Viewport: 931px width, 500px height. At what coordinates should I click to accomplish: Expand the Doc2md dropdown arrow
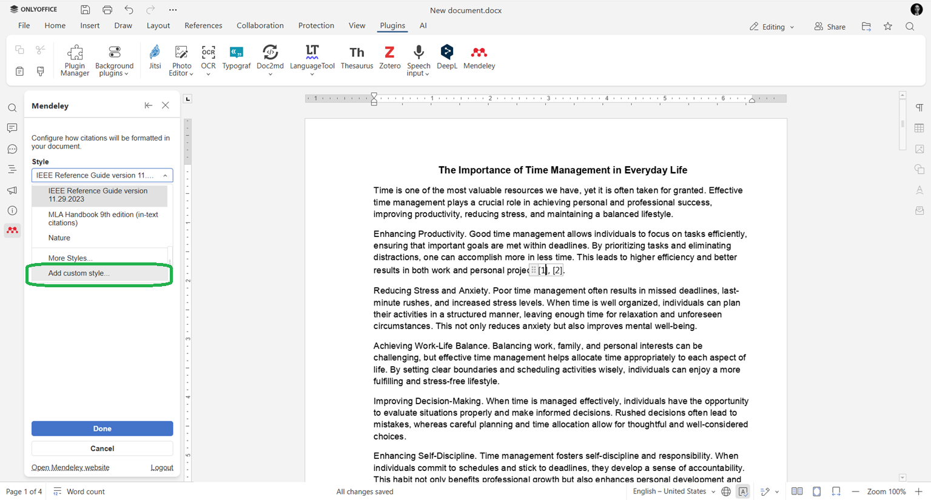tap(270, 75)
